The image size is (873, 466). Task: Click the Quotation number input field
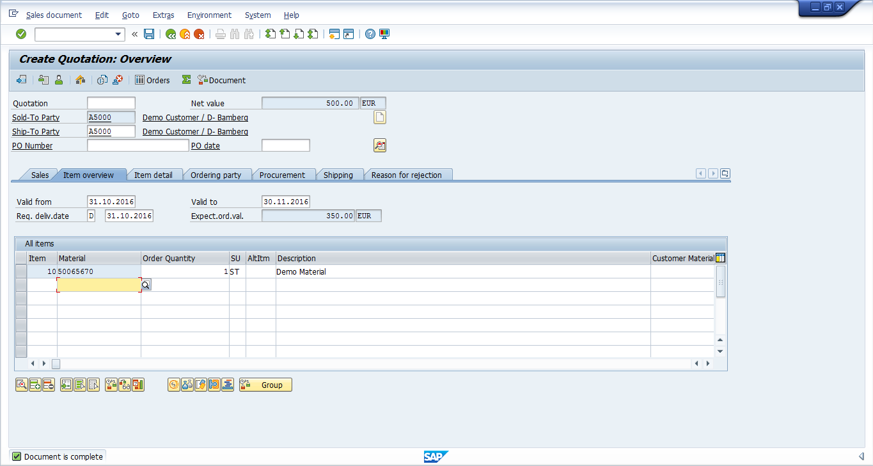111,103
